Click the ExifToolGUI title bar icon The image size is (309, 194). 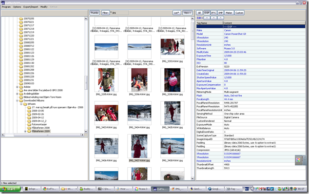point(3,3)
